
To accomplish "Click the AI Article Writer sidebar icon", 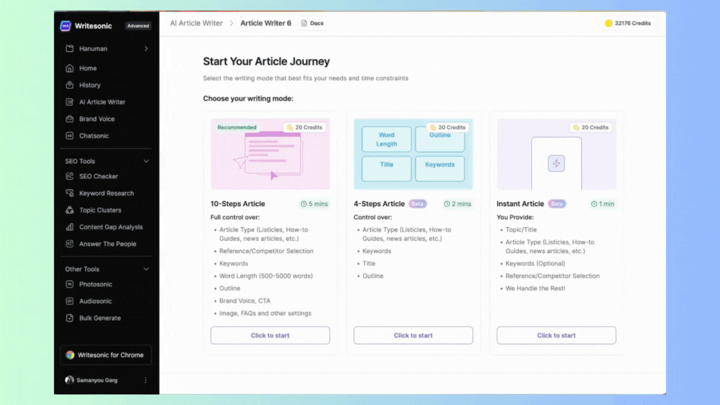I will coord(70,102).
